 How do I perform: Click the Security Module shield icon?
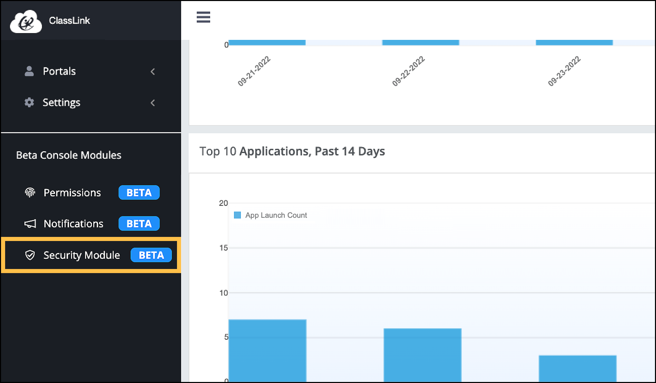click(30, 255)
